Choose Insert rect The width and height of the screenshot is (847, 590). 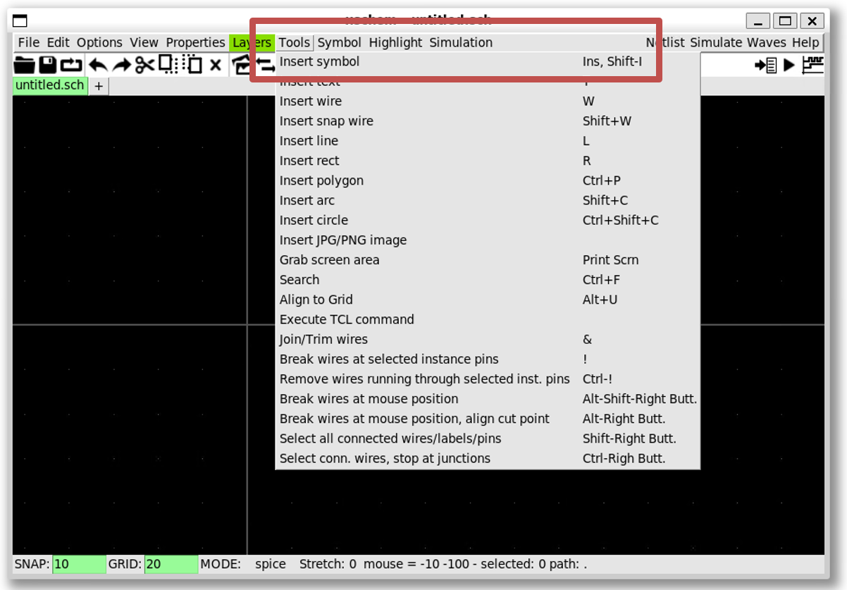click(x=488, y=161)
